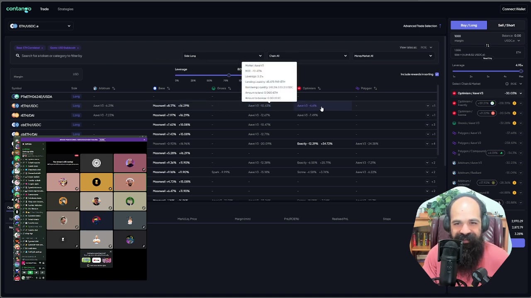This screenshot has width=531, height=298.
Task: Open the Side: Long dropdown
Action: [223, 56]
